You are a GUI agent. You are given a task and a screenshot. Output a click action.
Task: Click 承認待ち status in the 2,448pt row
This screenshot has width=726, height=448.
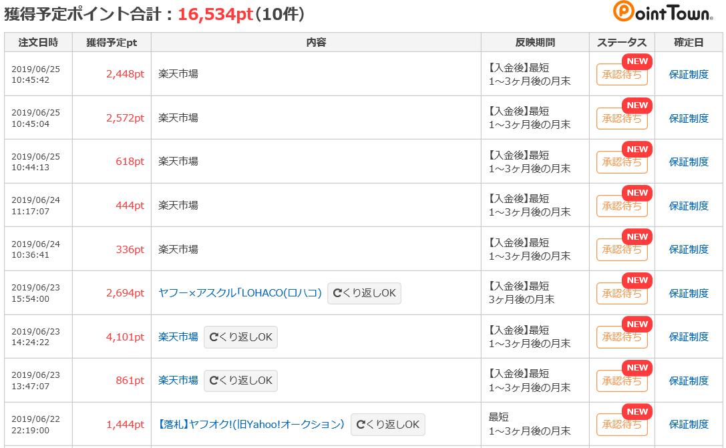click(622, 75)
